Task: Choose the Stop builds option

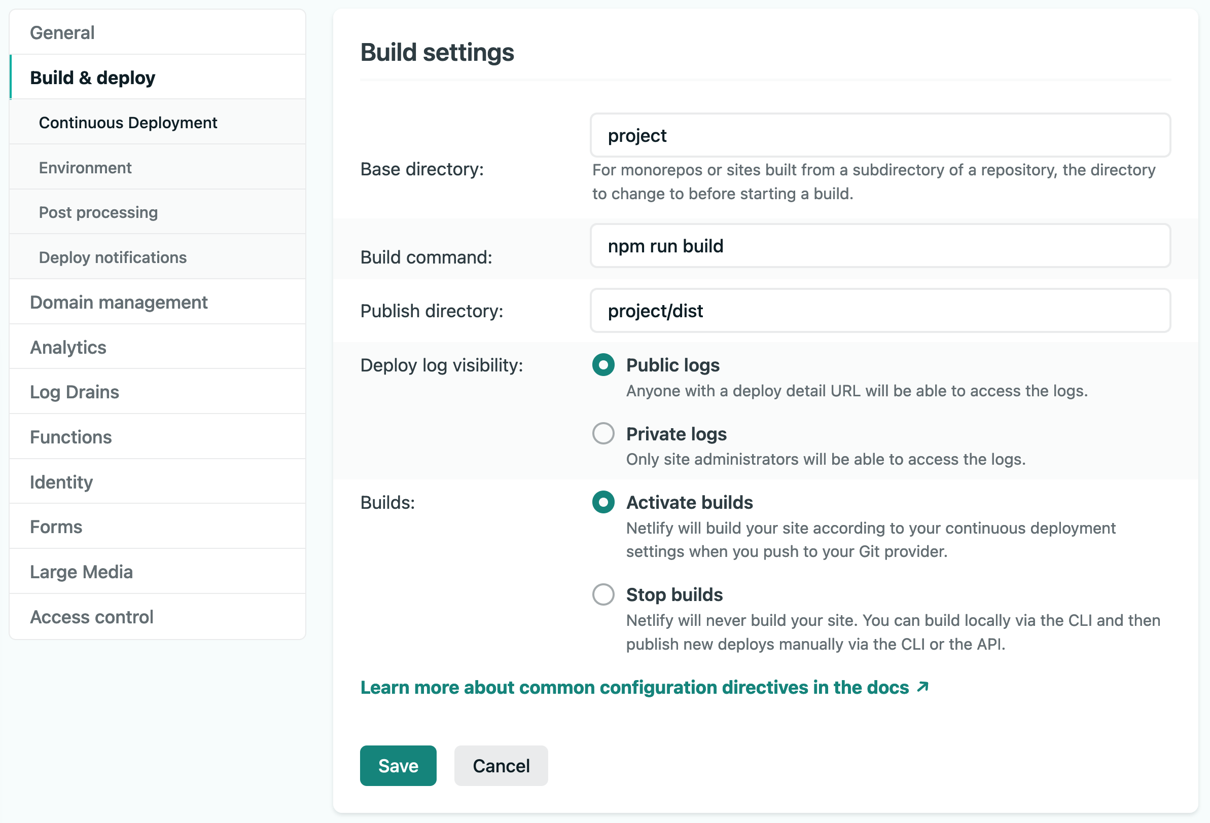Action: [x=603, y=594]
